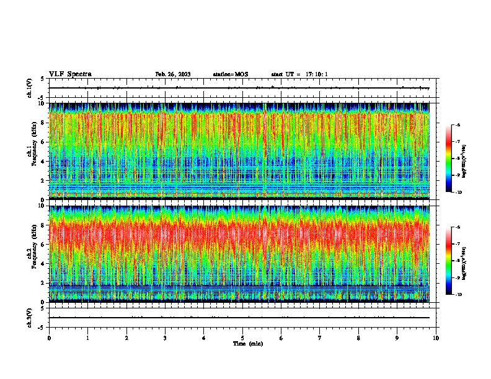This screenshot has height=379, width=491.
Task: Click the "4" kHz tick on ch.2 frequency axis
Action: (43, 264)
